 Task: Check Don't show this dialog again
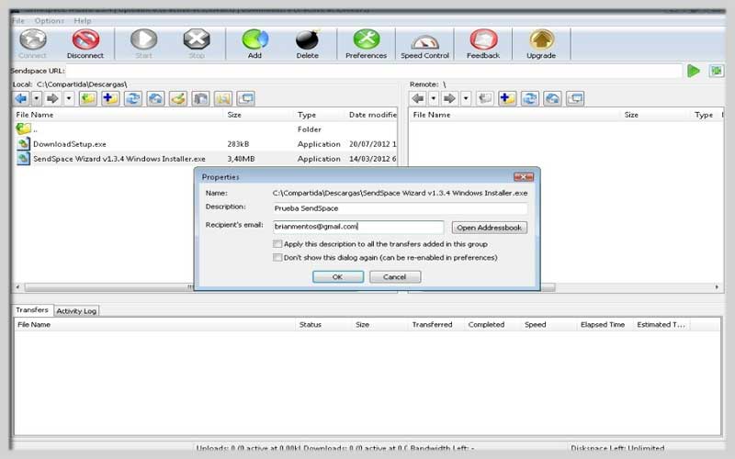tap(277, 258)
